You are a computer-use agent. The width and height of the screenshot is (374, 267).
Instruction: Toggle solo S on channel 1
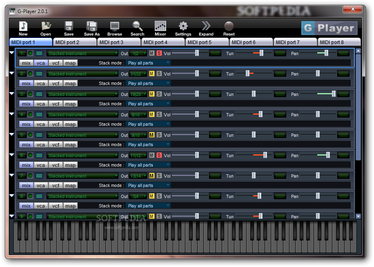pos(159,53)
